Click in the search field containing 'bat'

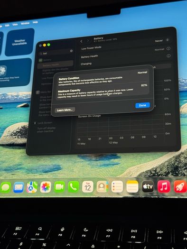(x=56, y=53)
